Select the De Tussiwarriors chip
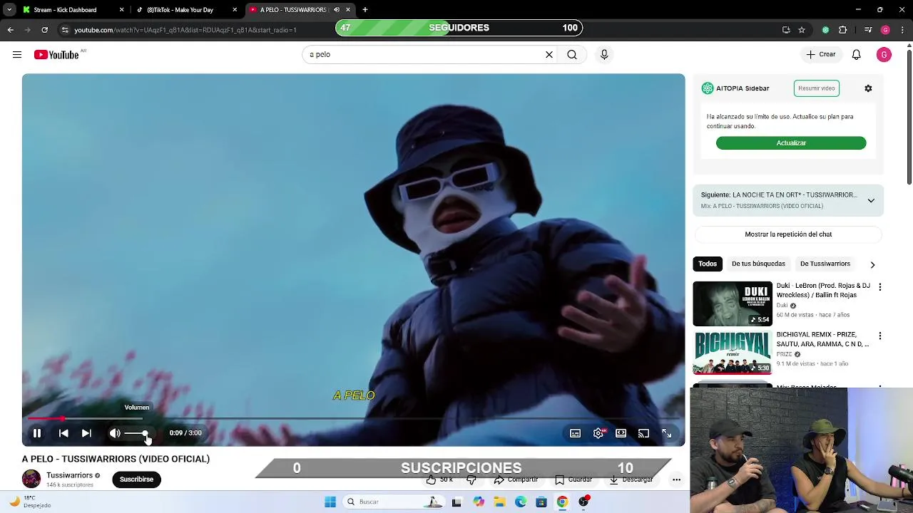Image resolution: width=913 pixels, height=513 pixels. point(825,264)
